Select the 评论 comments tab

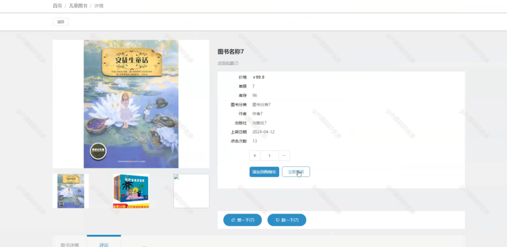(x=104, y=244)
